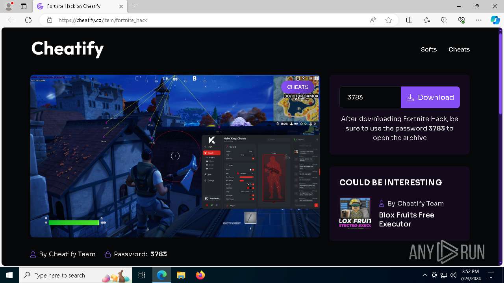Open a new browser tab
The image size is (504, 283).
[134, 6]
